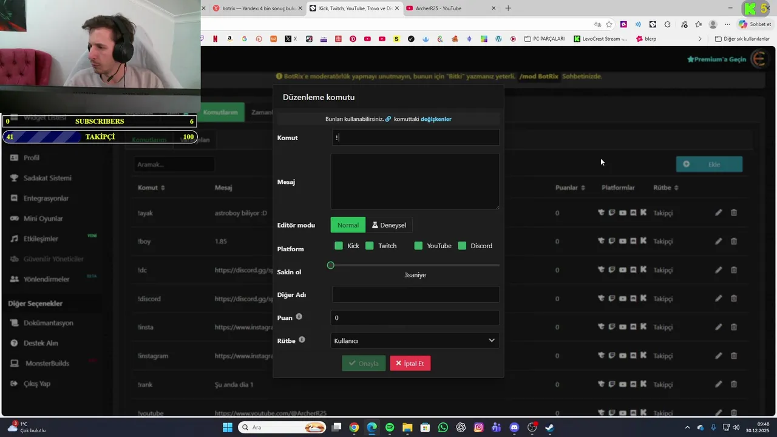Open WhatsApp from the taskbar
777x437 pixels.
tap(443, 427)
